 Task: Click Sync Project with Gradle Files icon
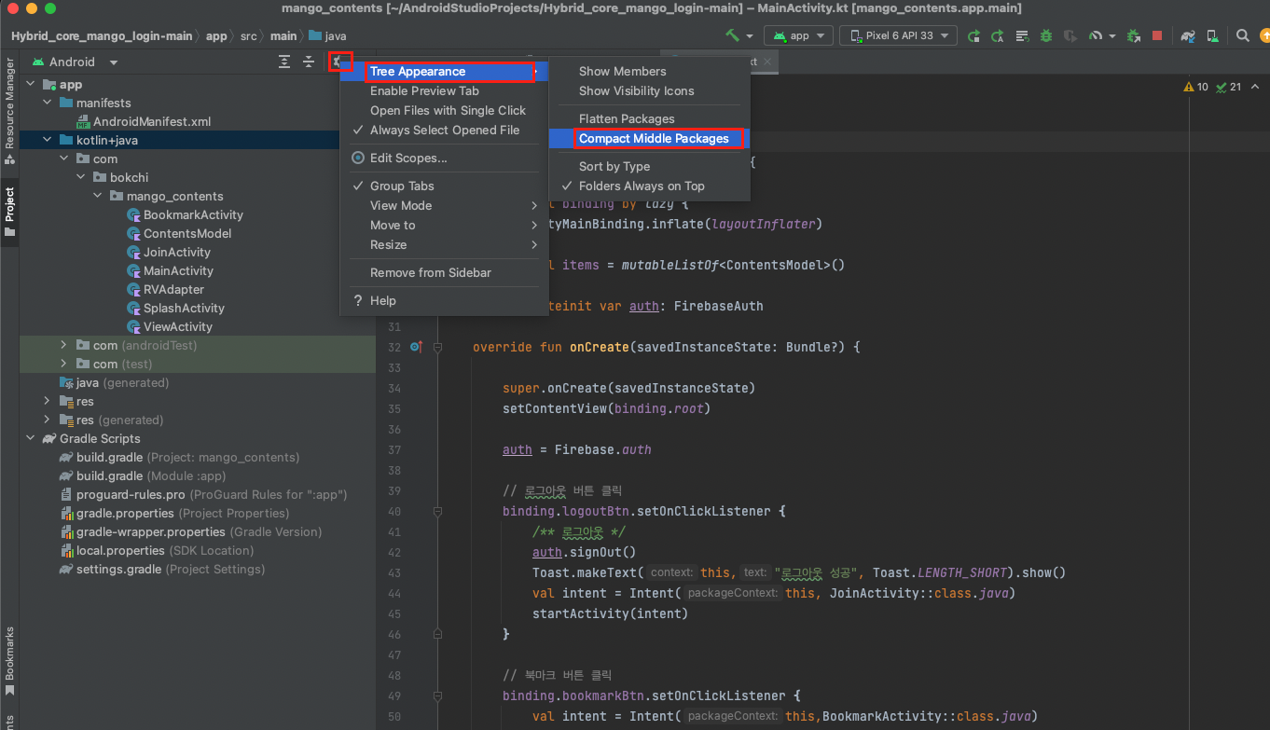coord(1187,36)
